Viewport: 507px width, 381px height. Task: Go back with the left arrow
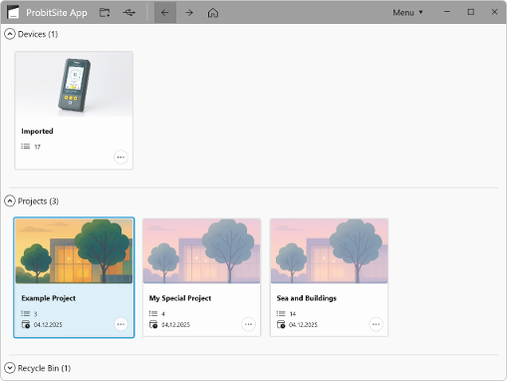click(x=165, y=13)
